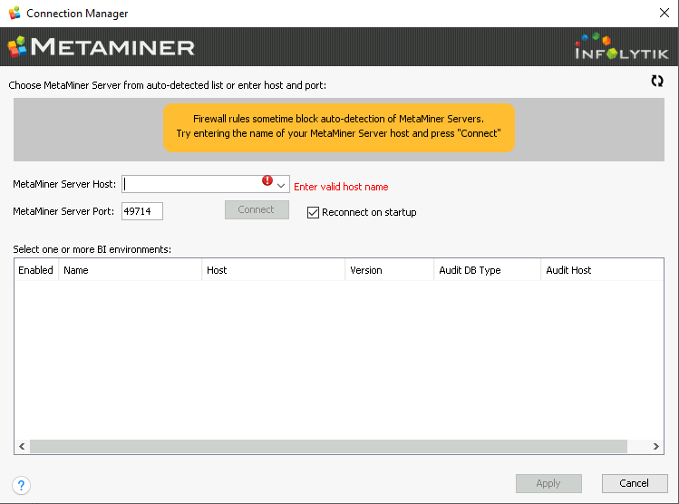
Task: Click the 'MetaMiner Server Port:' label
Action: [63, 211]
